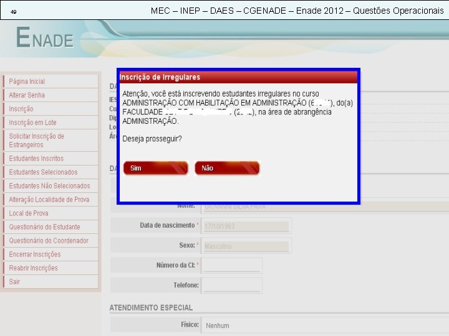Open Local de Prova
This screenshot has width=449, height=336.
pyautogui.click(x=29, y=213)
